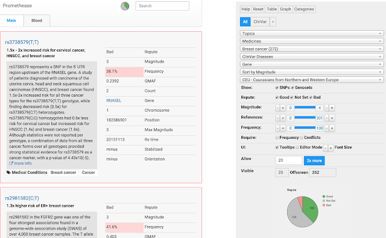
Task: Click the References range slider track
Action: click(305, 118)
